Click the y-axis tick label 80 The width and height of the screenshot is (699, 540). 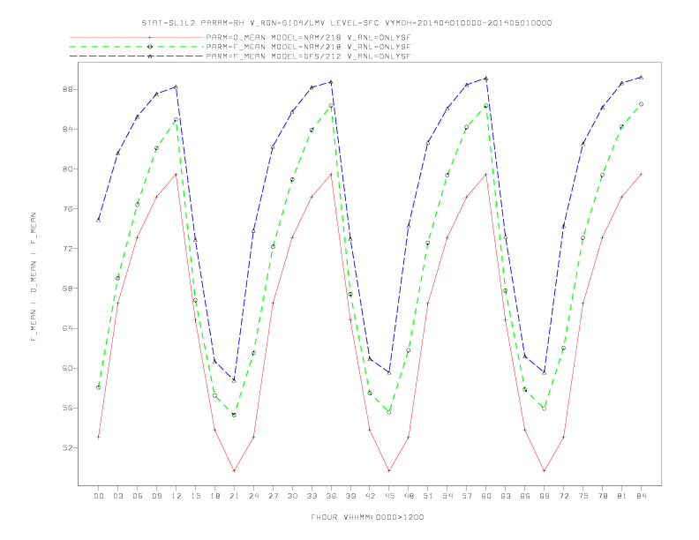[66, 169]
